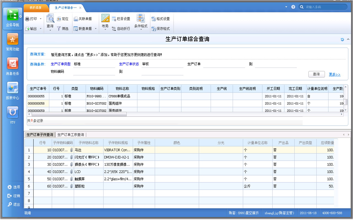Click 退出 exit in sidebar
Viewport: 353px width, 220px height.
click(x=14, y=205)
